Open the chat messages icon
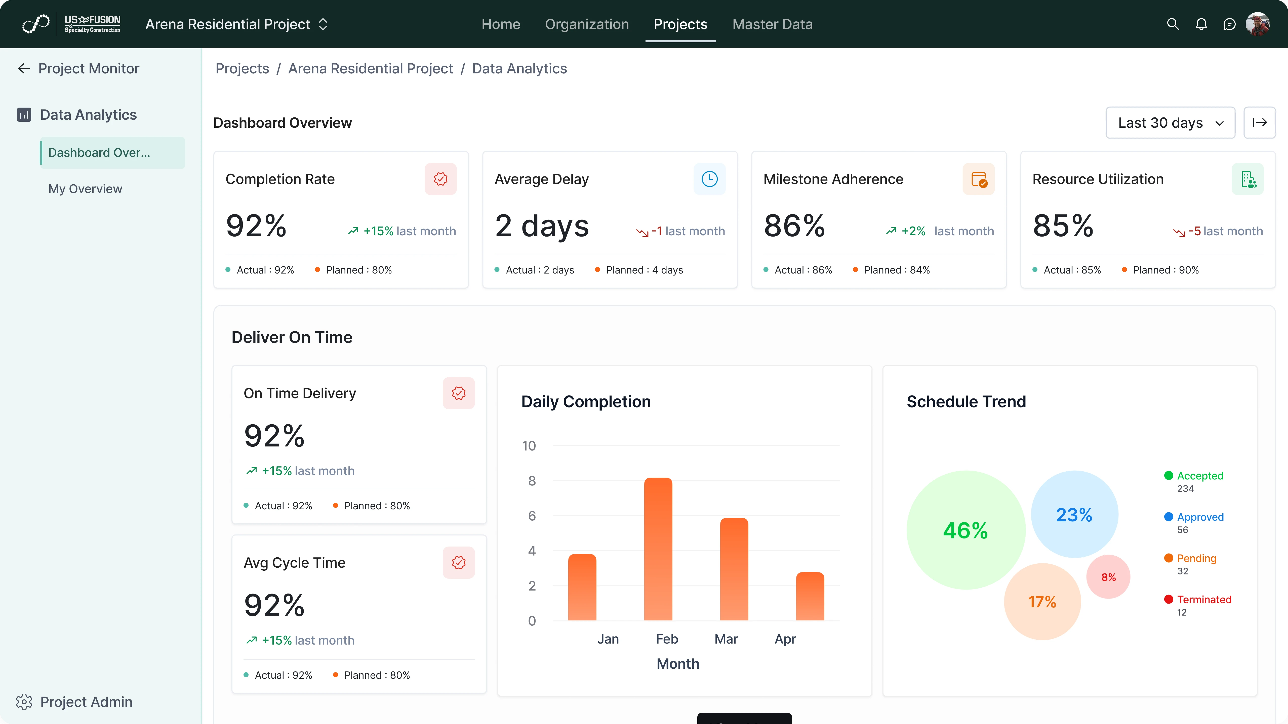 [1230, 24]
